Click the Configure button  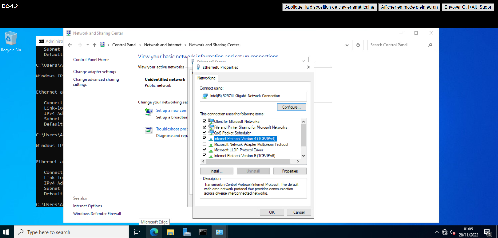291,107
